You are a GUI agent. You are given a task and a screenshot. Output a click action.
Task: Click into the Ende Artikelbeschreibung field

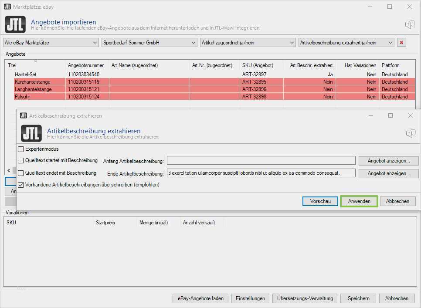click(x=261, y=173)
